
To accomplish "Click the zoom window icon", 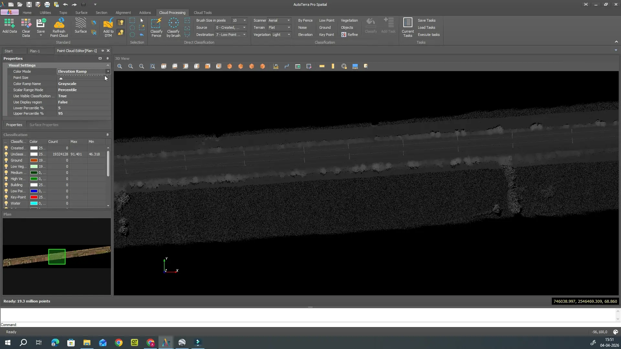I will [153, 66].
